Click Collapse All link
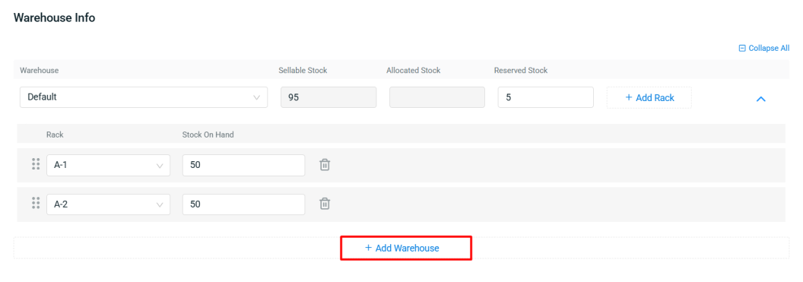The height and width of the screenshot is (282, 803). pyautogui.click(x=764, y=48)
